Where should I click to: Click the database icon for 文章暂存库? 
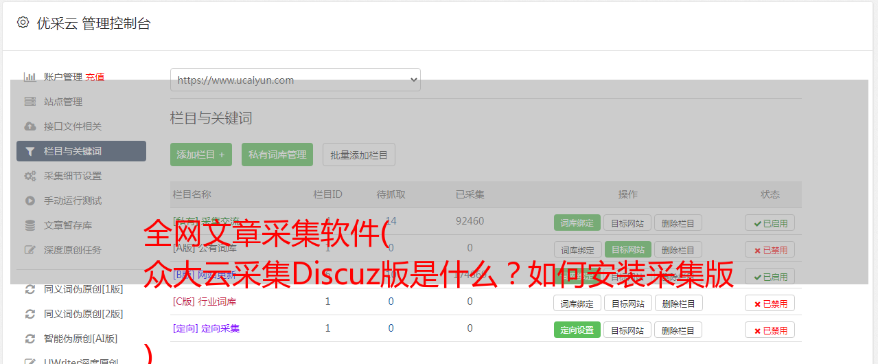pos(30,225)
